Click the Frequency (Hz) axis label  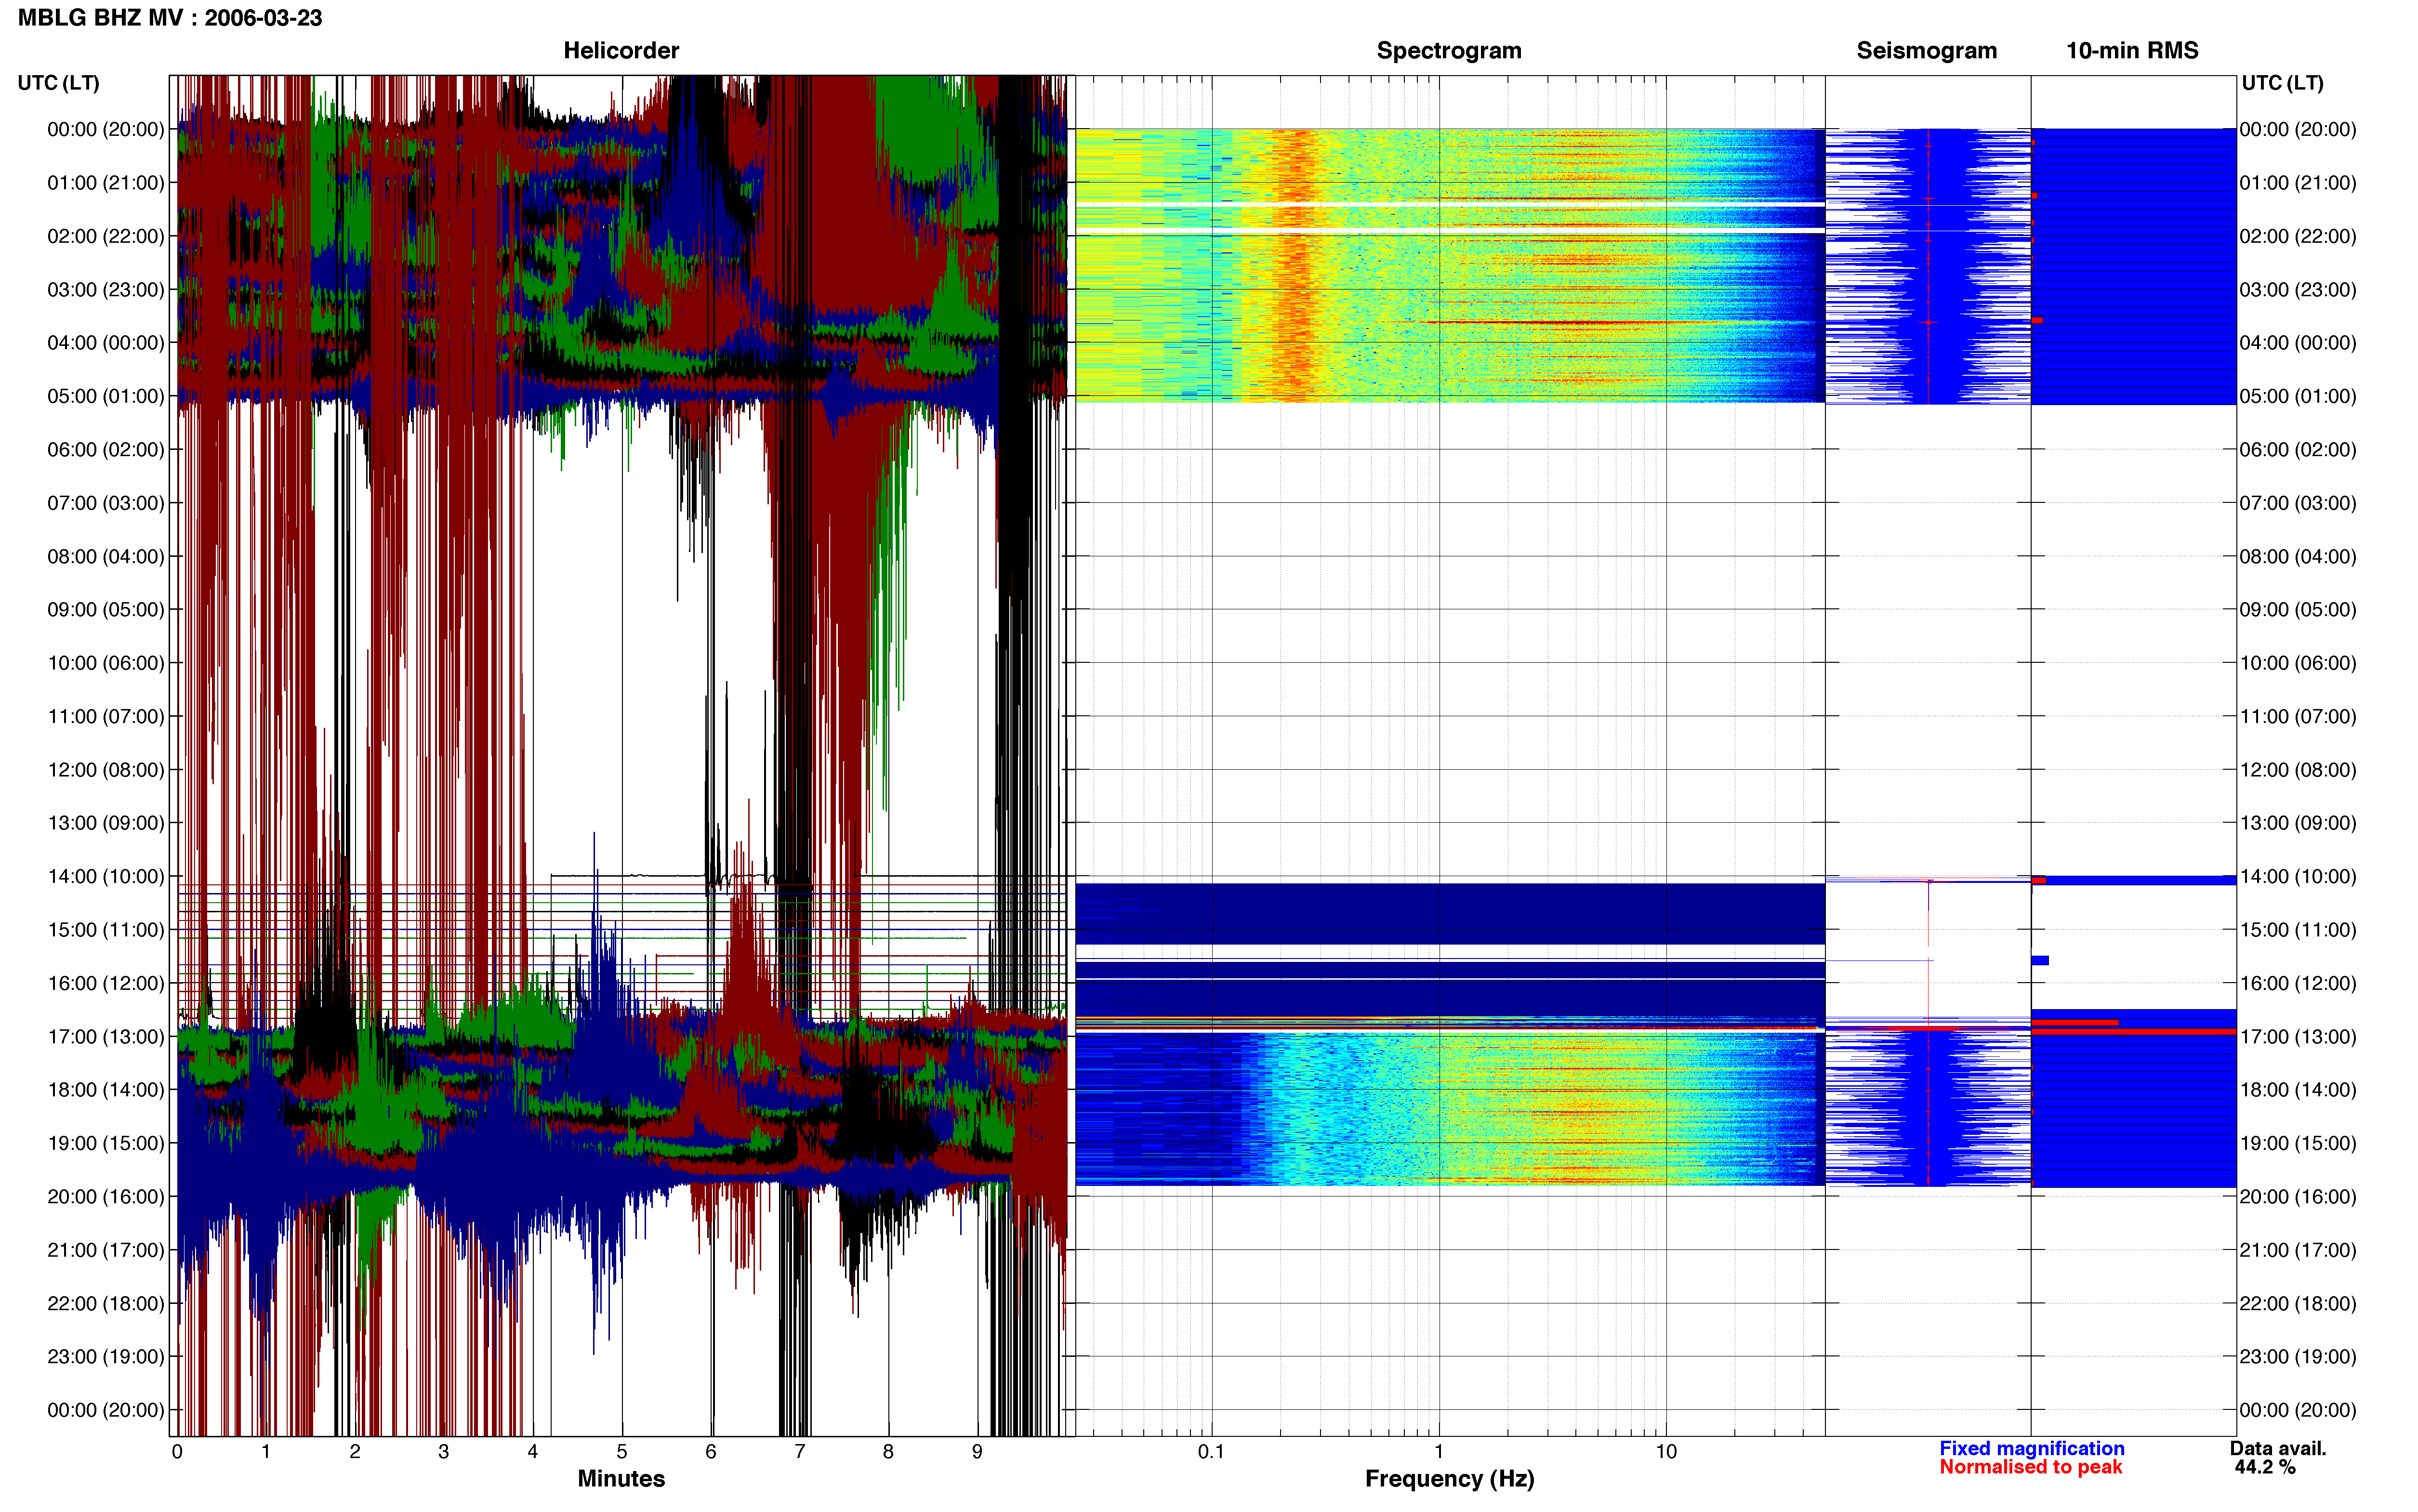point(1449,1479)
